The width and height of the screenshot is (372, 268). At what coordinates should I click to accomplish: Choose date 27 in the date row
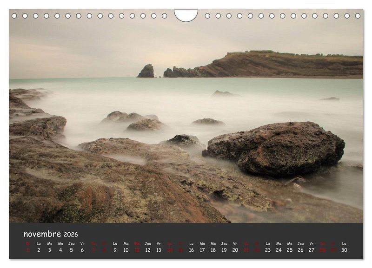coord(311,250)
